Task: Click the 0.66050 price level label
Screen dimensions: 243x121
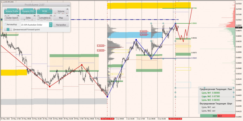Action: click(100, 50)
